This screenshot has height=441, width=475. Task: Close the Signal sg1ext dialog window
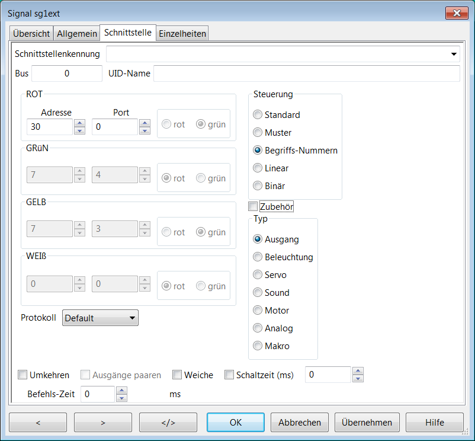click(x=457, y=13)
